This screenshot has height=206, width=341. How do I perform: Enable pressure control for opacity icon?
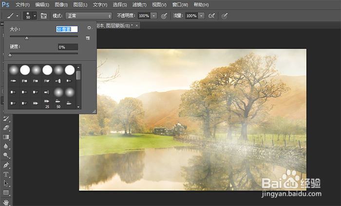click(164, 16)
